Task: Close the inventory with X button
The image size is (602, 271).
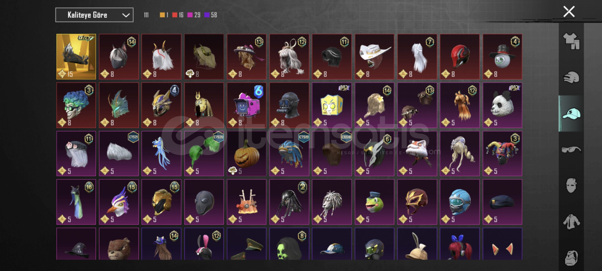Action: click(x=569, y=12)
